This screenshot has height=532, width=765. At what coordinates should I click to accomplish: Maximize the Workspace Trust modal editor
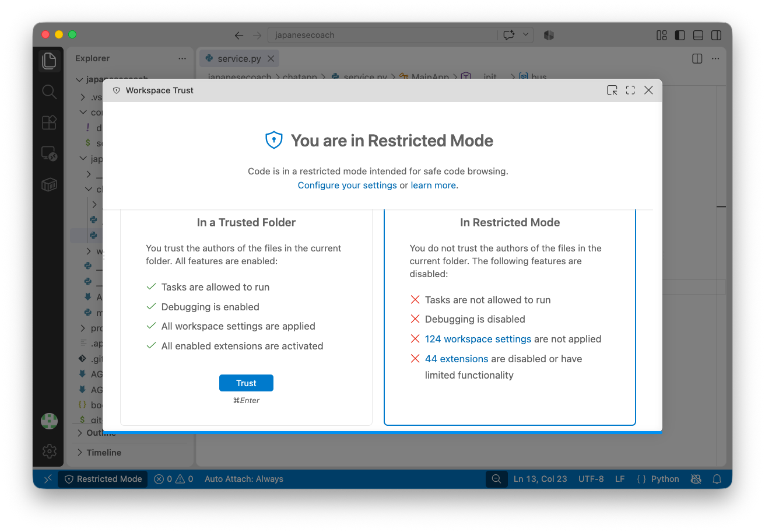tap(630, 90)
